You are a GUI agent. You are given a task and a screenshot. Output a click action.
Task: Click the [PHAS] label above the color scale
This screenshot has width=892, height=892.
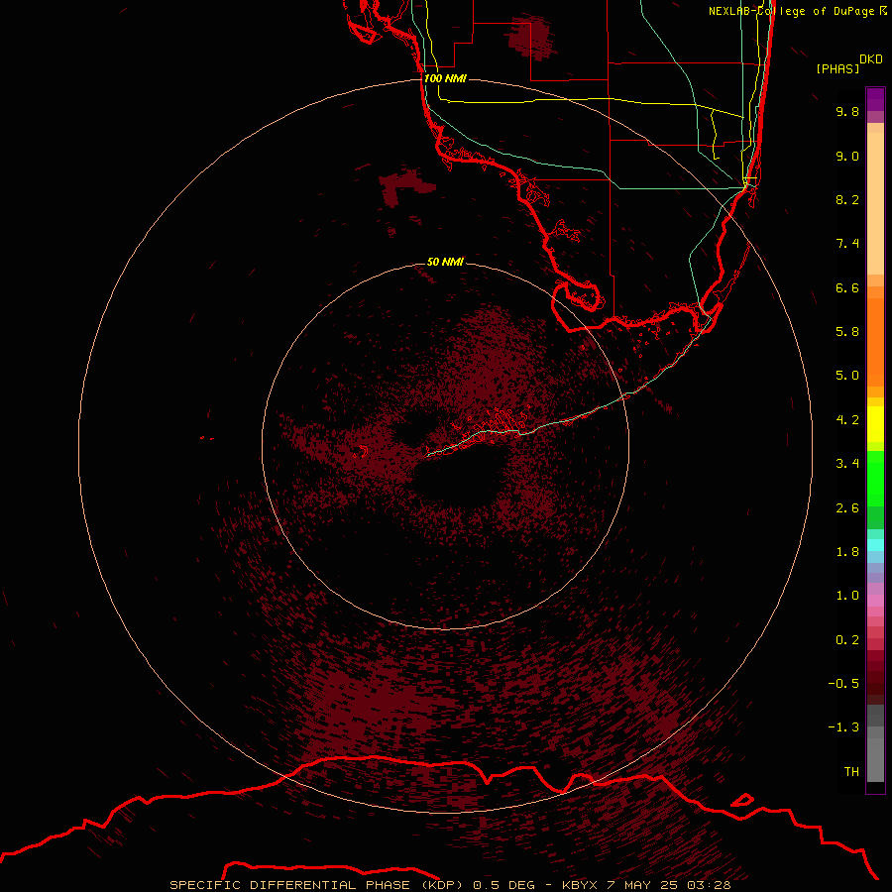pos(837,68)
